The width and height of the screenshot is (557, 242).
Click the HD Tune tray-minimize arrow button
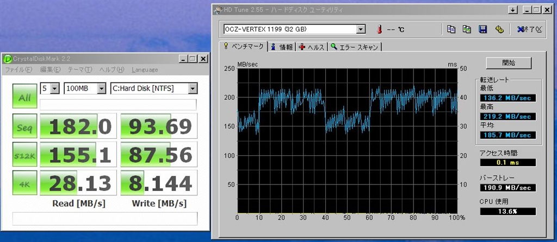(x=512, y=10)
